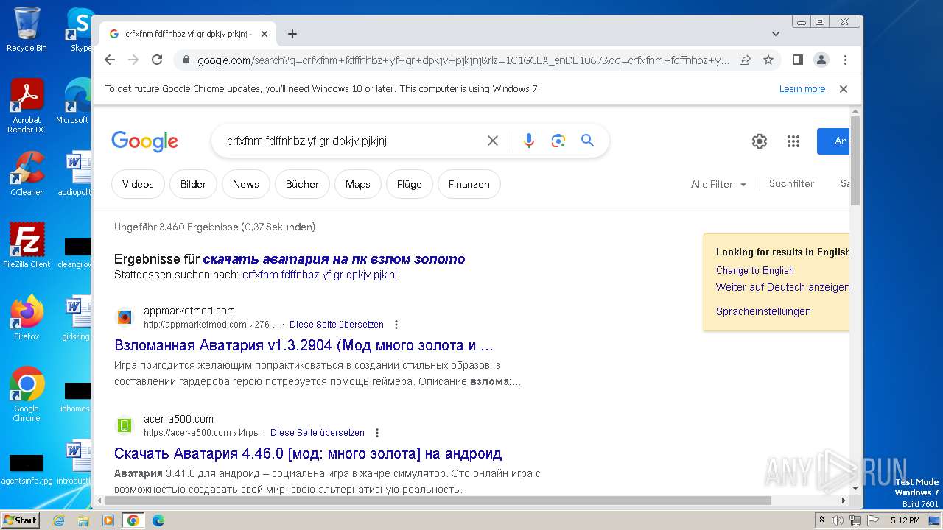
Task: Open volume control in system tray
Action: tap(838, 520)
